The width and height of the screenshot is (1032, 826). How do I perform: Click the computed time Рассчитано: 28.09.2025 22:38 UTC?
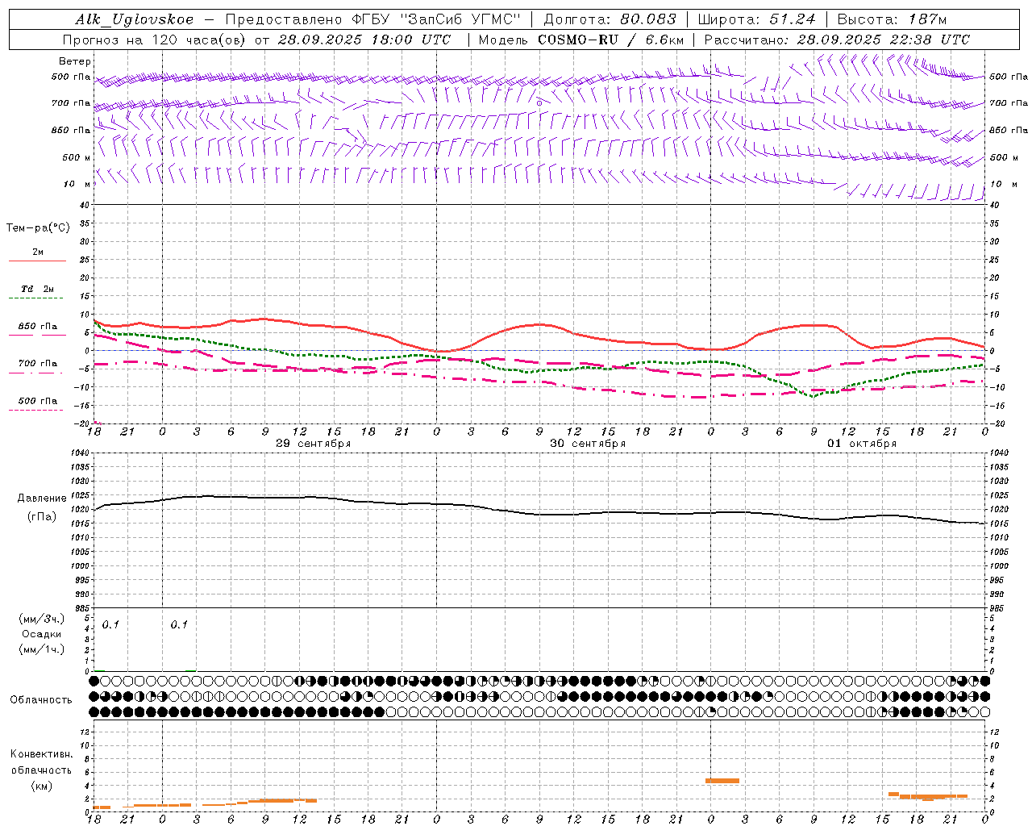coord(837,40)
